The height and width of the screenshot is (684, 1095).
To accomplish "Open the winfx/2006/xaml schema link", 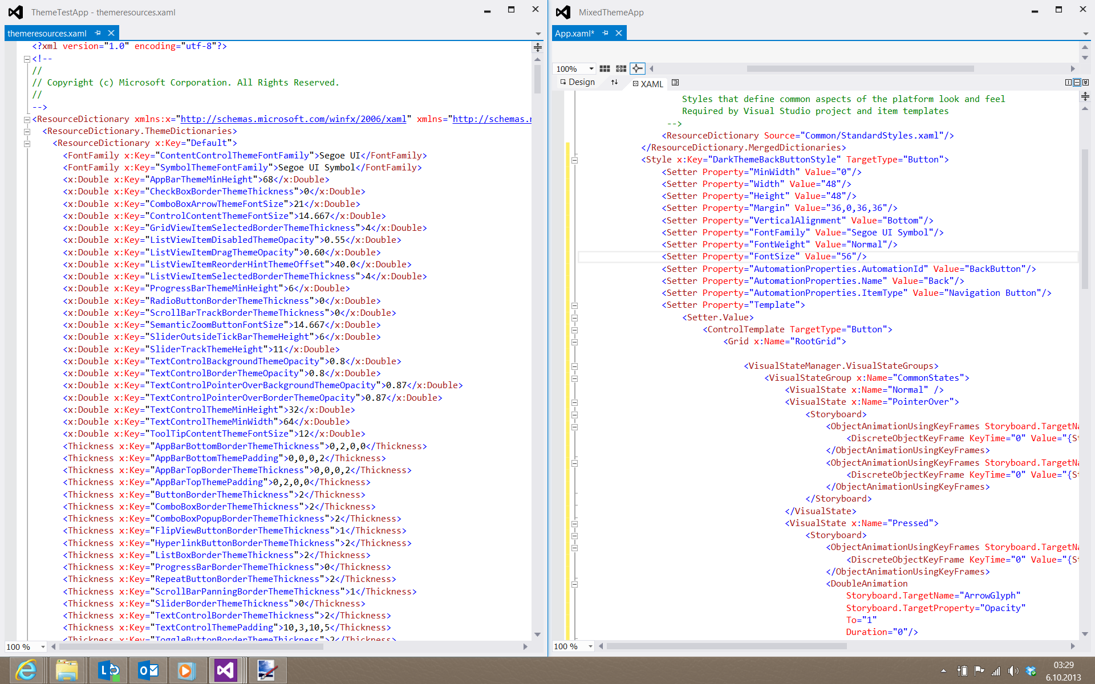I will pos(293,119).
